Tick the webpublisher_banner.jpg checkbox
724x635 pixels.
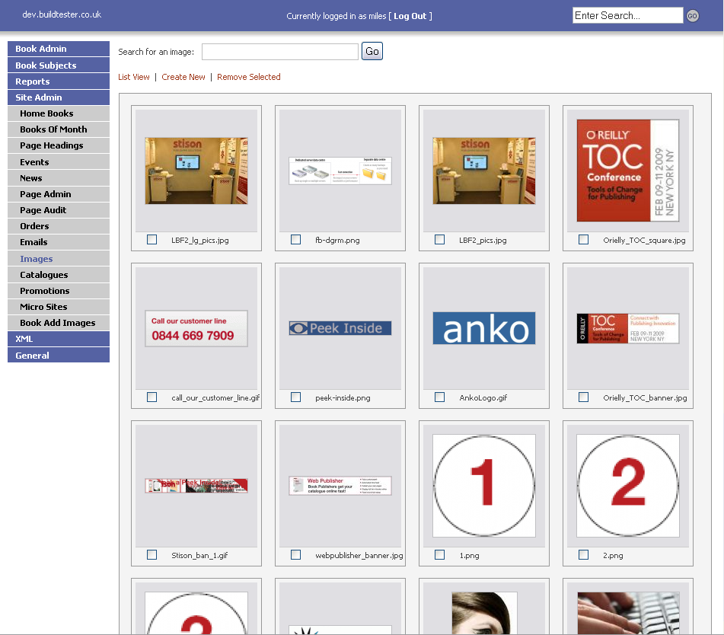point(295,554)
